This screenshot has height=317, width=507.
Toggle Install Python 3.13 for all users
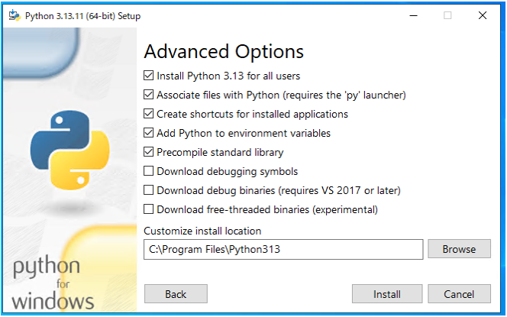pos(149,76)
